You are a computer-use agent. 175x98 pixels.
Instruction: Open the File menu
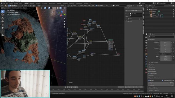coord(4,3)
